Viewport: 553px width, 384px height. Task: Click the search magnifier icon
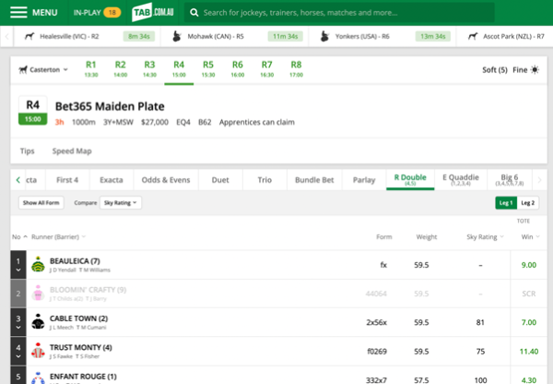click(x=192, y=13)
